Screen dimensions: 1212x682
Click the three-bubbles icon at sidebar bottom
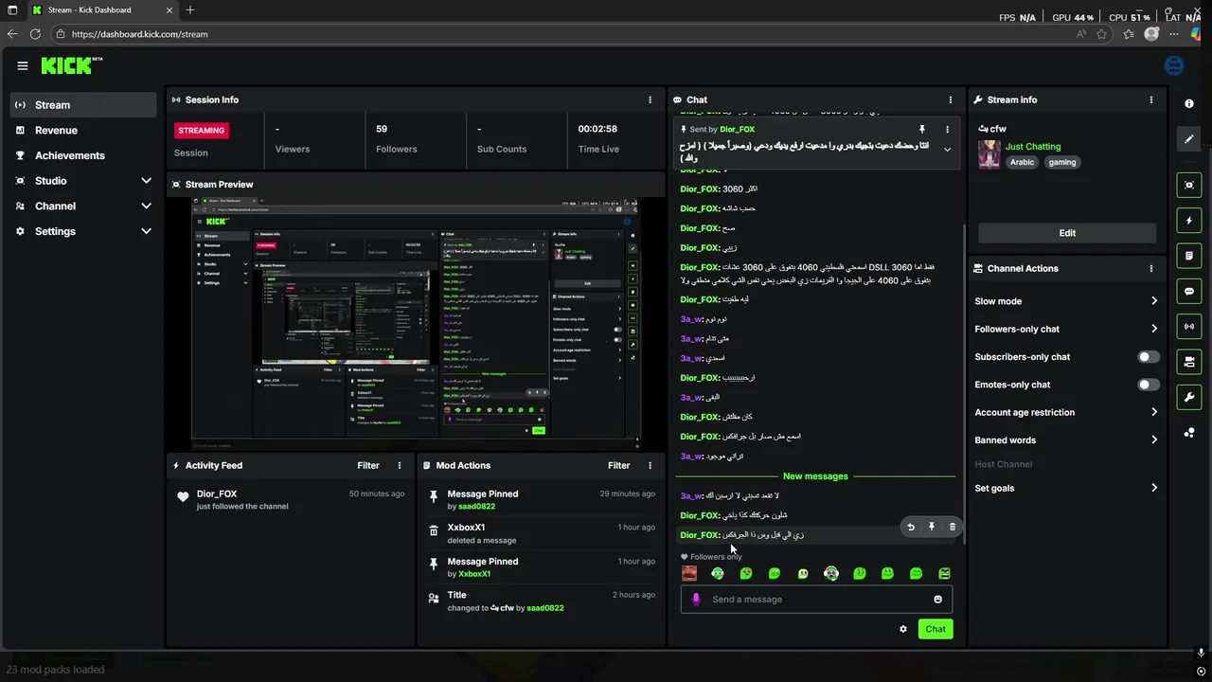pyautogui.click(x=1189, y=433)
